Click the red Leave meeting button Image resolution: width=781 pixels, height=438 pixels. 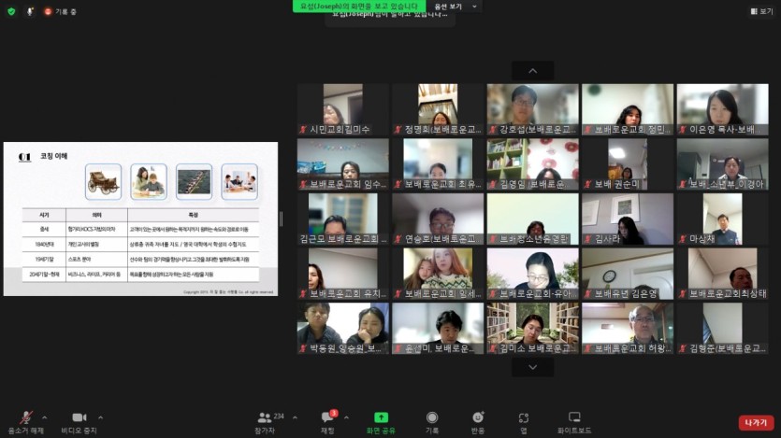pos(756,422)
